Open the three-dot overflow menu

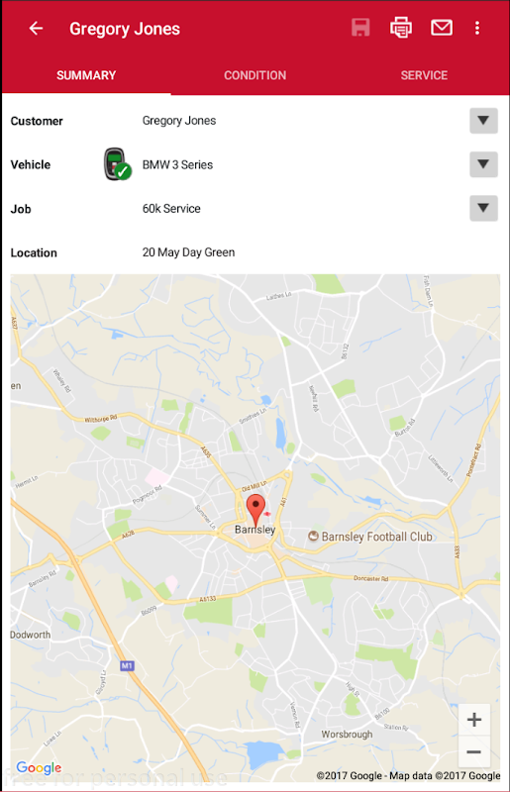477,28
